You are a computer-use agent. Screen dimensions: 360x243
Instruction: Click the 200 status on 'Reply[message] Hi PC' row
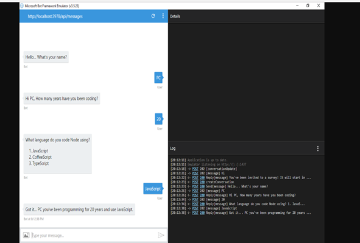tap(202, 195)
